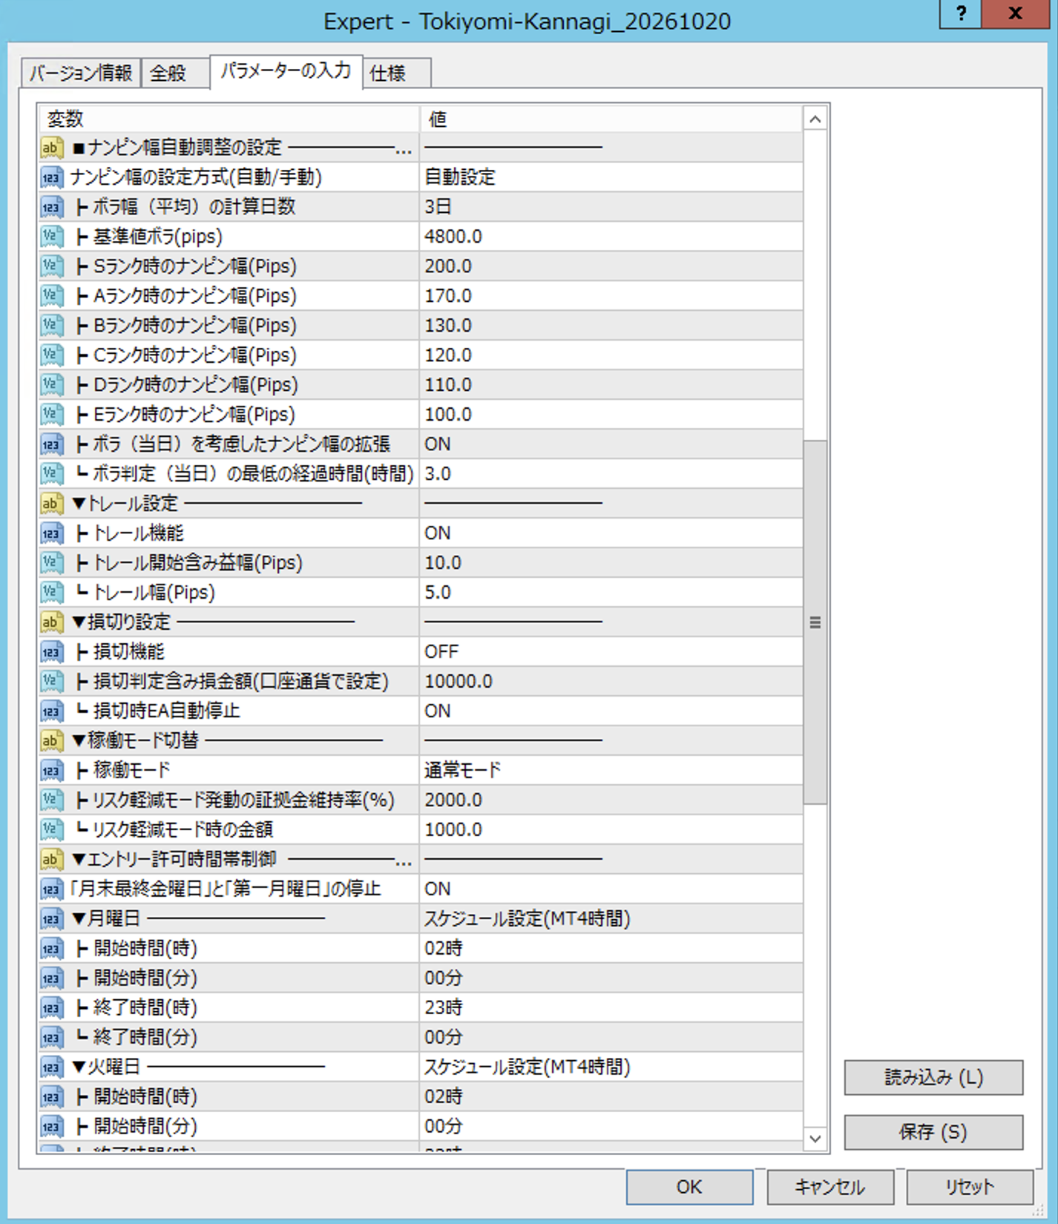1058x1224 pixels.
Task: Open help with the ? title bar button
Action: [961, 13]
